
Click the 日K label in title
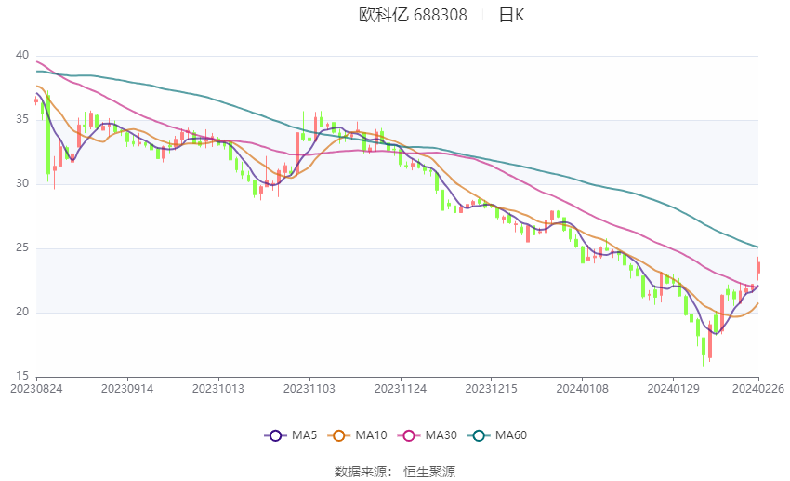(511, 15)
